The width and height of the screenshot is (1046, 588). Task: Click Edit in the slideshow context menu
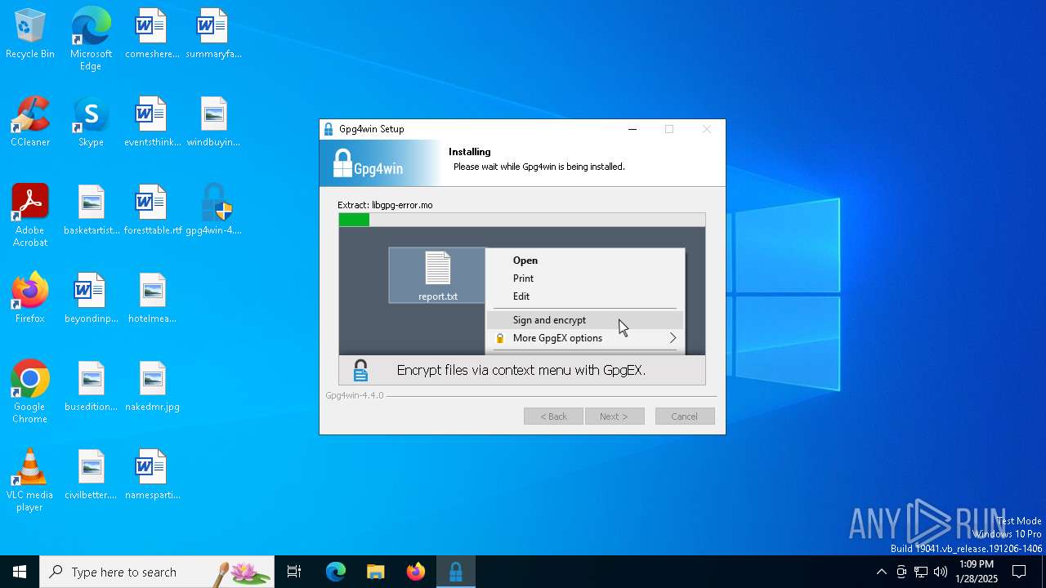coord(521,296)
